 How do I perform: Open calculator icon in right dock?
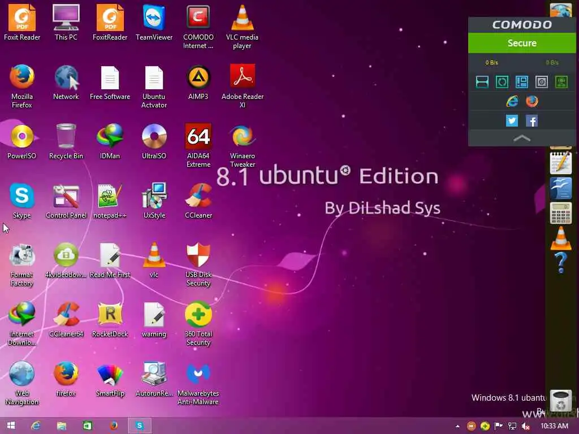coord(560,213)
